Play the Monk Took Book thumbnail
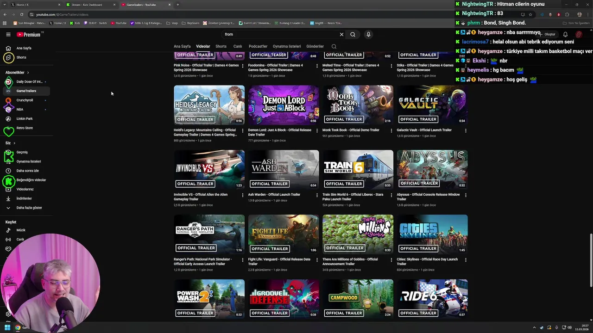 point(358,105)
